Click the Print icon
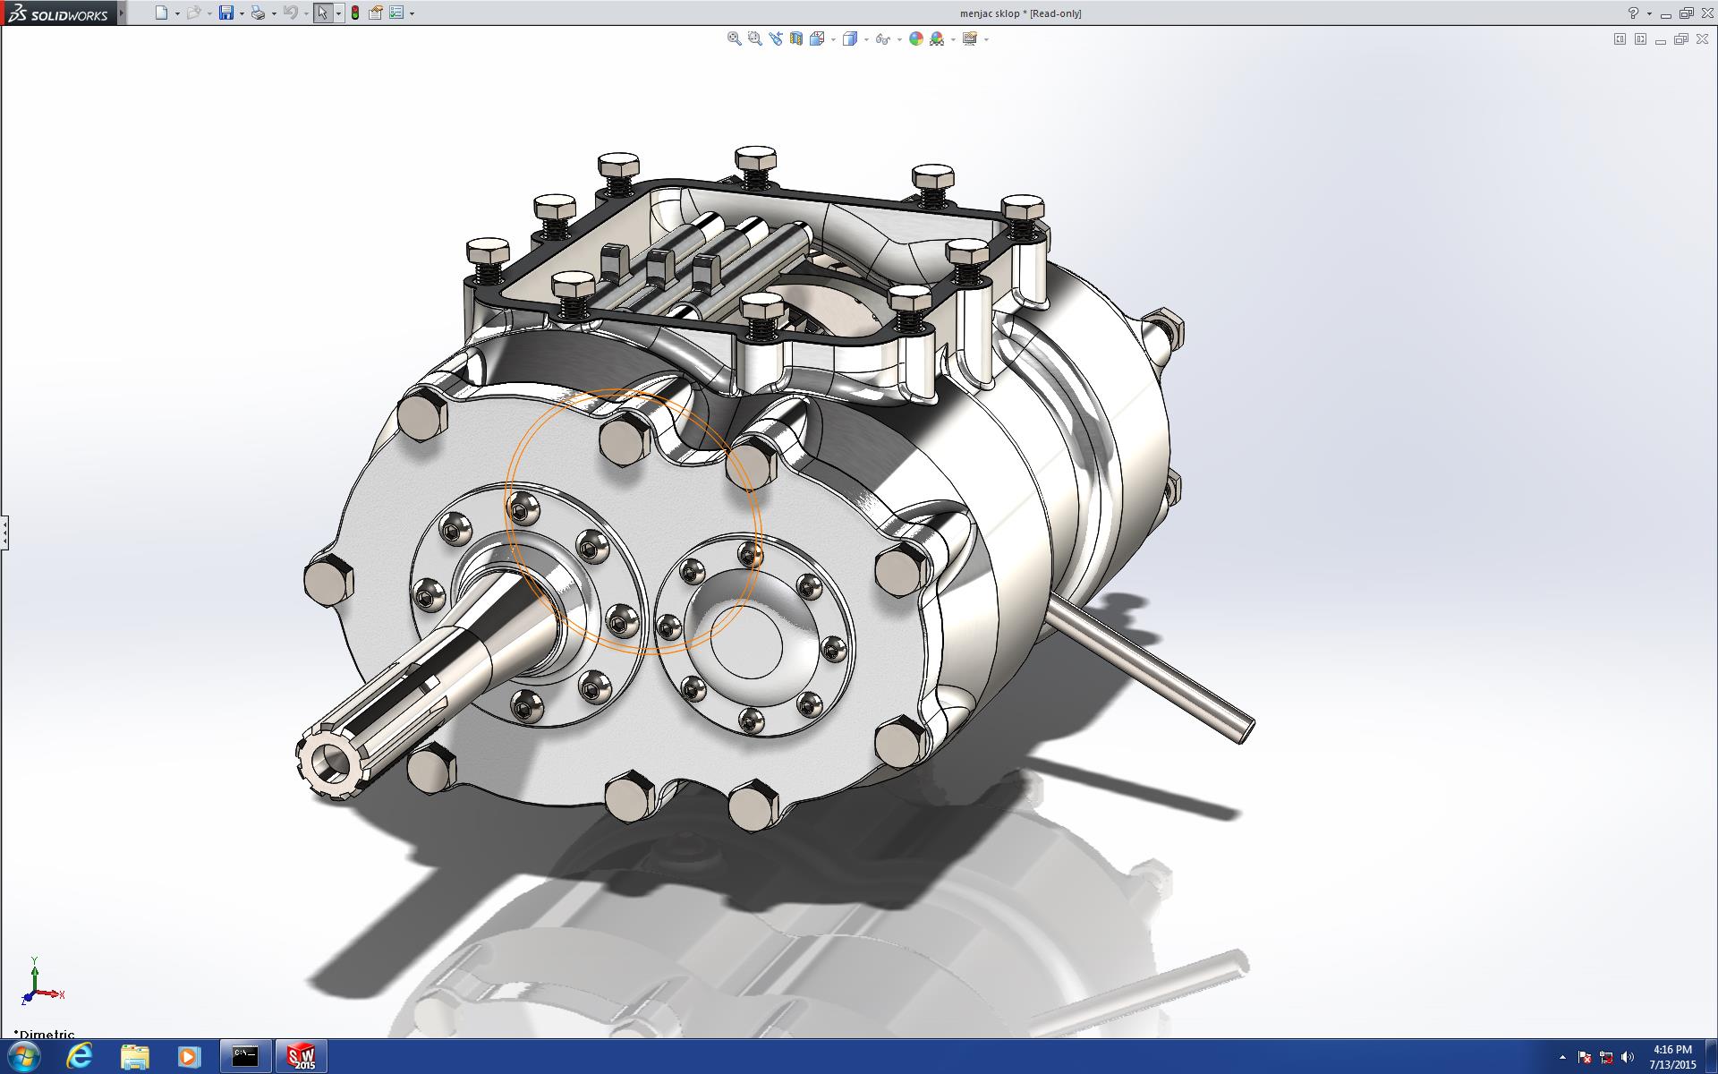 coord(258,13)
